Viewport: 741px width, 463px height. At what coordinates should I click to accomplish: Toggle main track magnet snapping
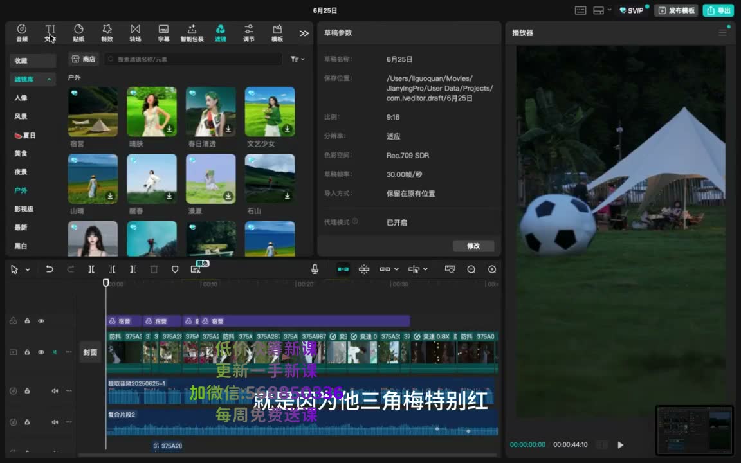pos(343,269)
